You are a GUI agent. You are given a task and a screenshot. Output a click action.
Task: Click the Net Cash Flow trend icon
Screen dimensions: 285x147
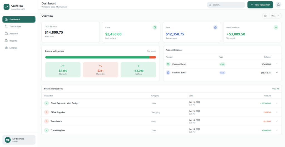pos(276,27)
